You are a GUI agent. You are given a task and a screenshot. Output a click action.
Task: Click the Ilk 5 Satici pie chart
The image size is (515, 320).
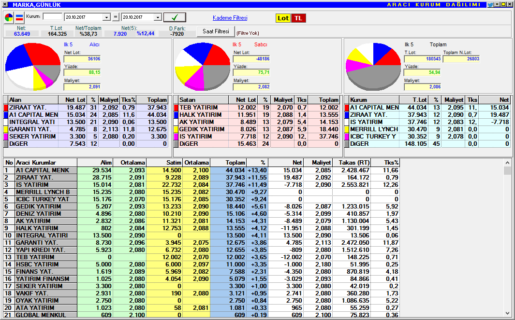tap(203, 66)
